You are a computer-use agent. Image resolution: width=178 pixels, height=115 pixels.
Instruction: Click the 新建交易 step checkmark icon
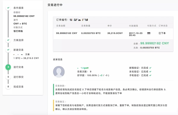coord(8,50)
